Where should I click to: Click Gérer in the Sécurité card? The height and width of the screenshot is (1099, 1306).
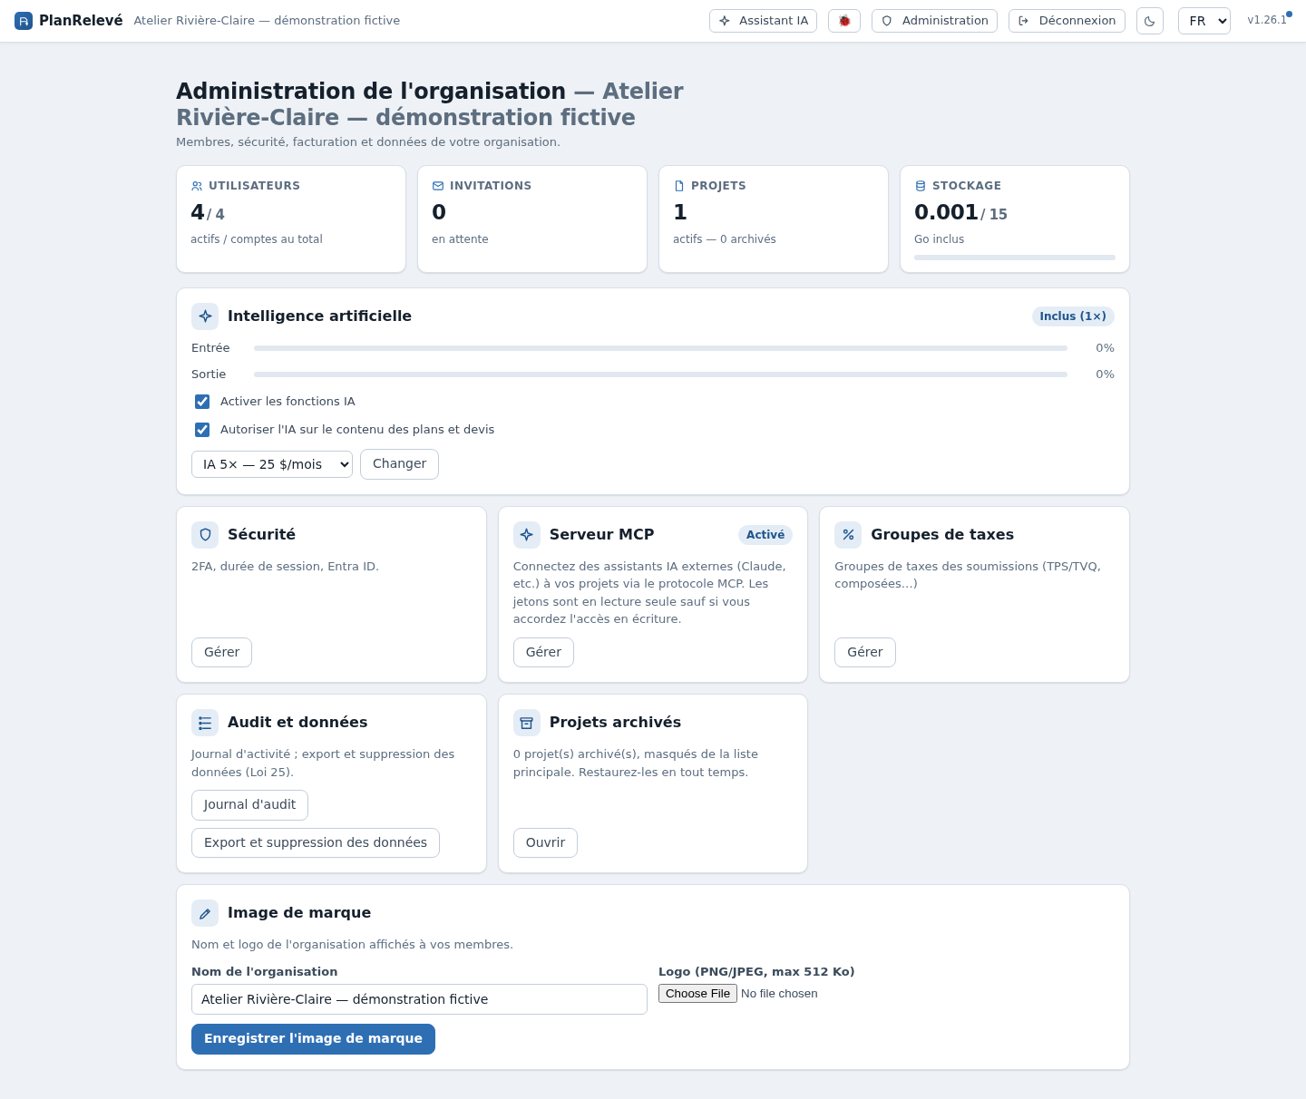pos(221,653)
